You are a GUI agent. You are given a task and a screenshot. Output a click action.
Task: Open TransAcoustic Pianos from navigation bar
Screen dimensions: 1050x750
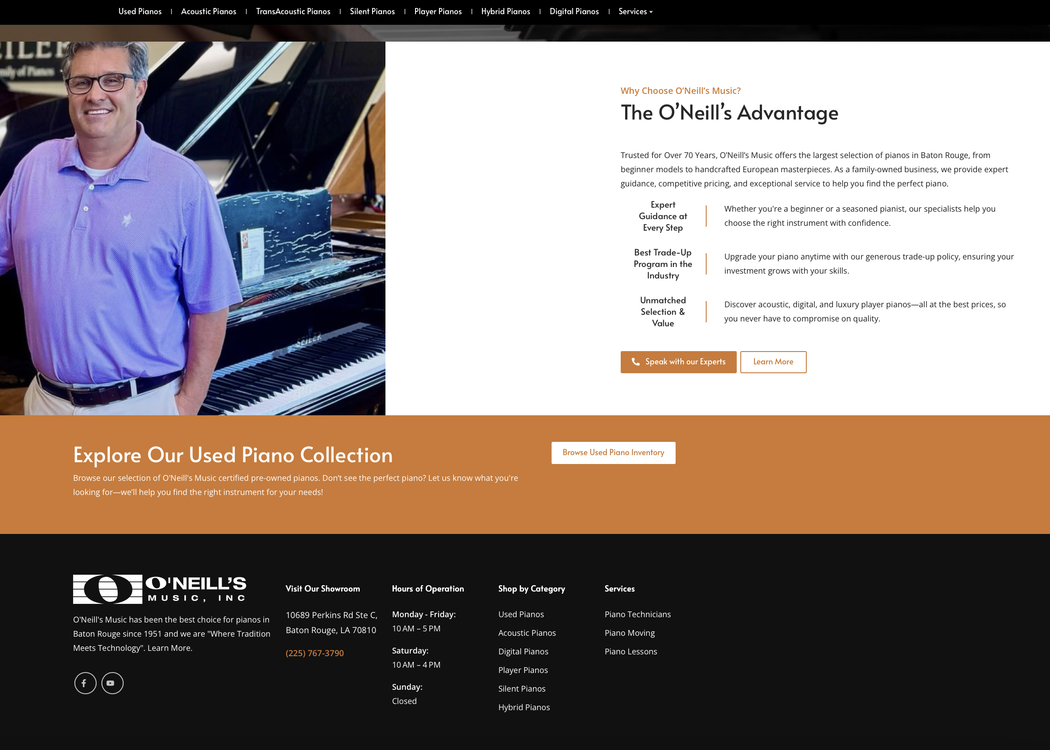coord(293,11)
